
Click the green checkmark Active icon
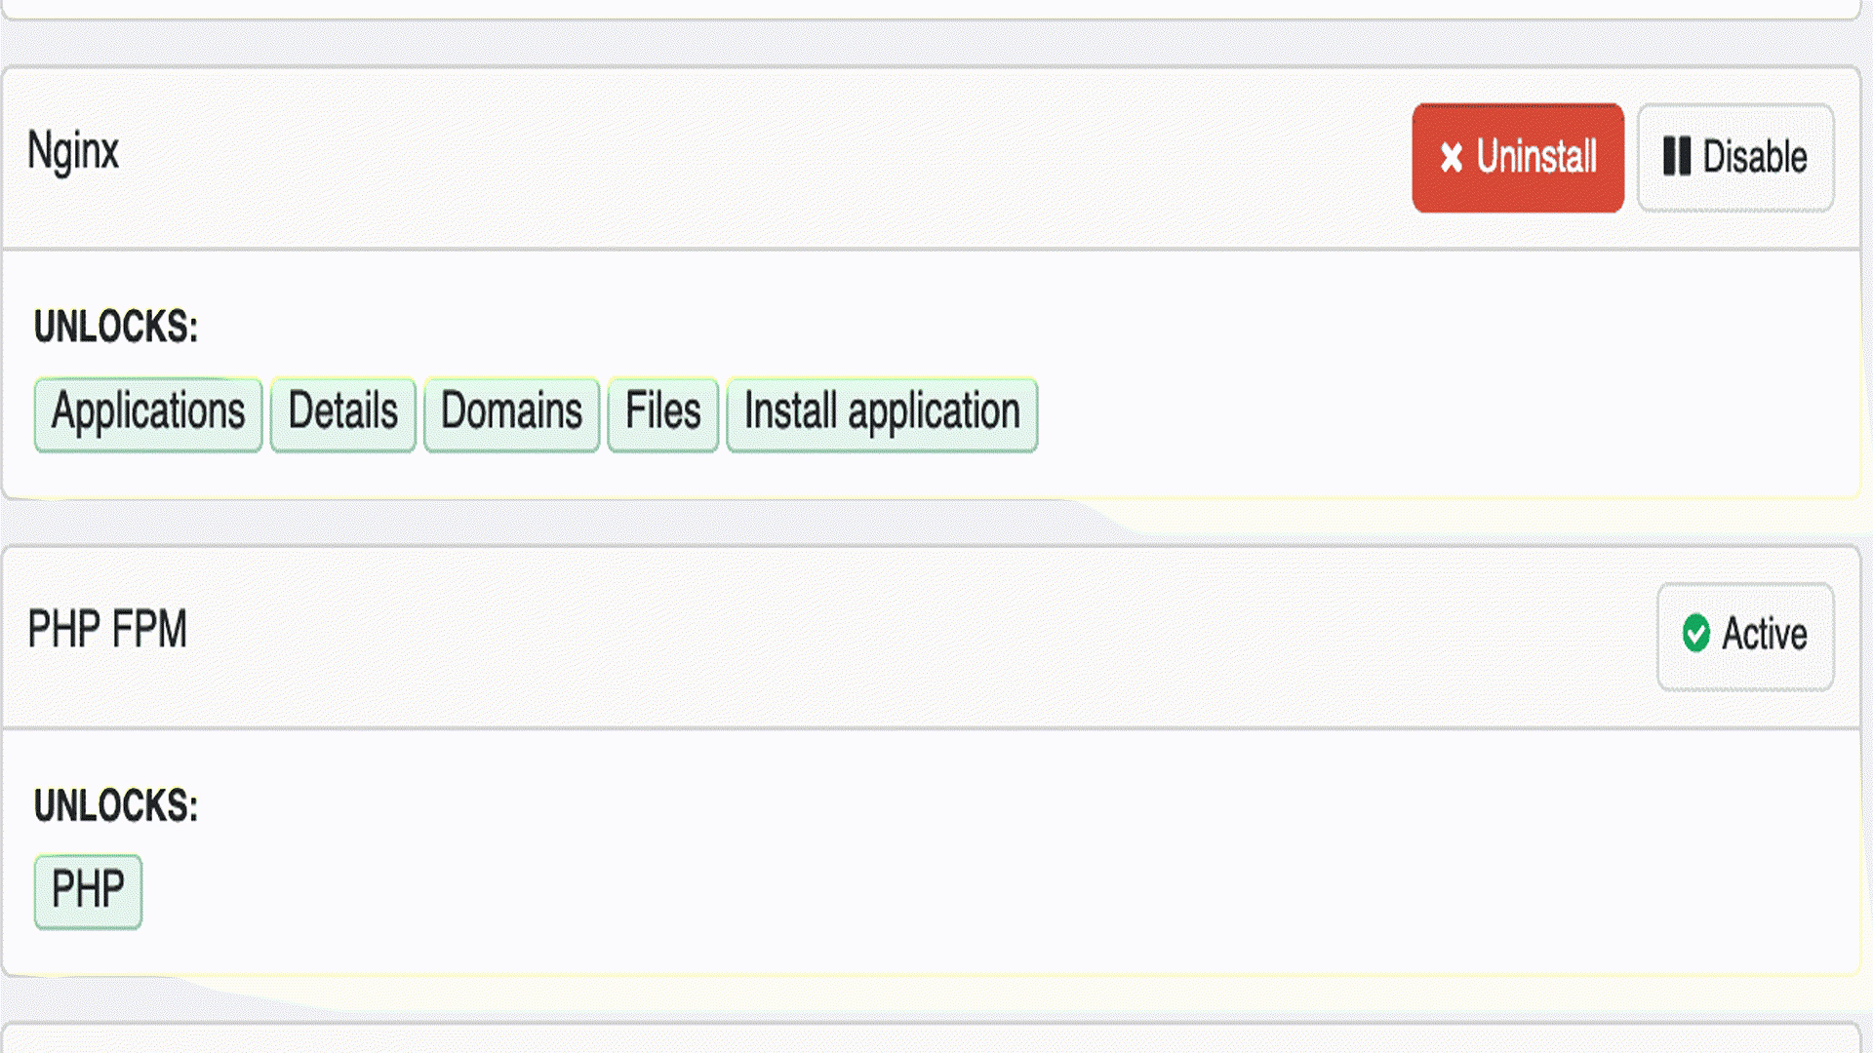1696,634
